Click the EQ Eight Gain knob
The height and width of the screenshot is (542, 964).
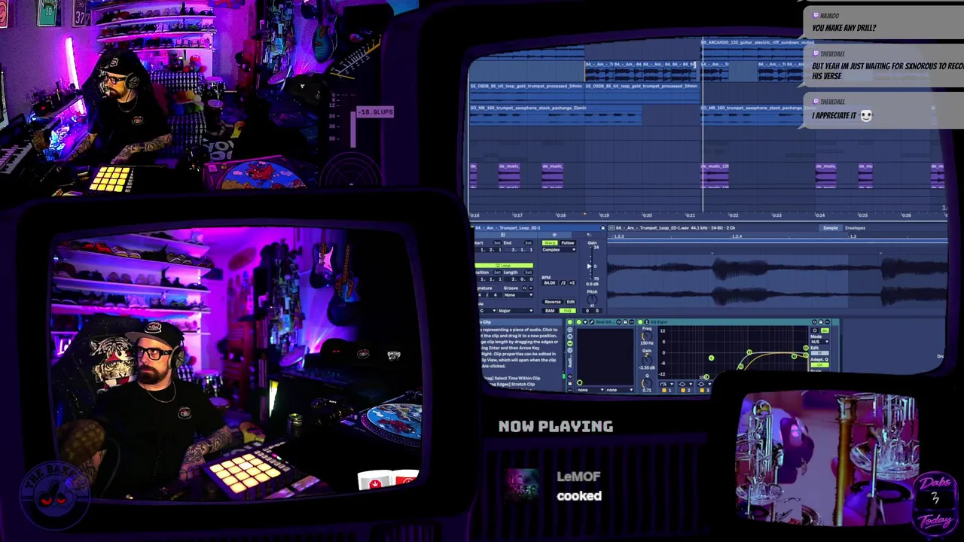coord(647,361)
